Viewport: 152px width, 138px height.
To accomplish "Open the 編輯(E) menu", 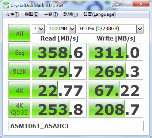I will tap(31, 14).
